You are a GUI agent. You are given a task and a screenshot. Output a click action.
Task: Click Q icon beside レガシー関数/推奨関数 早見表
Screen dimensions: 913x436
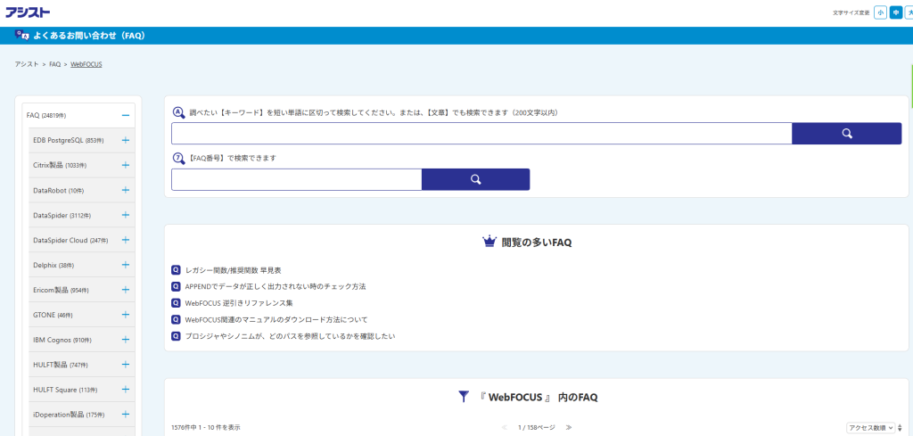tap(177, 269)
